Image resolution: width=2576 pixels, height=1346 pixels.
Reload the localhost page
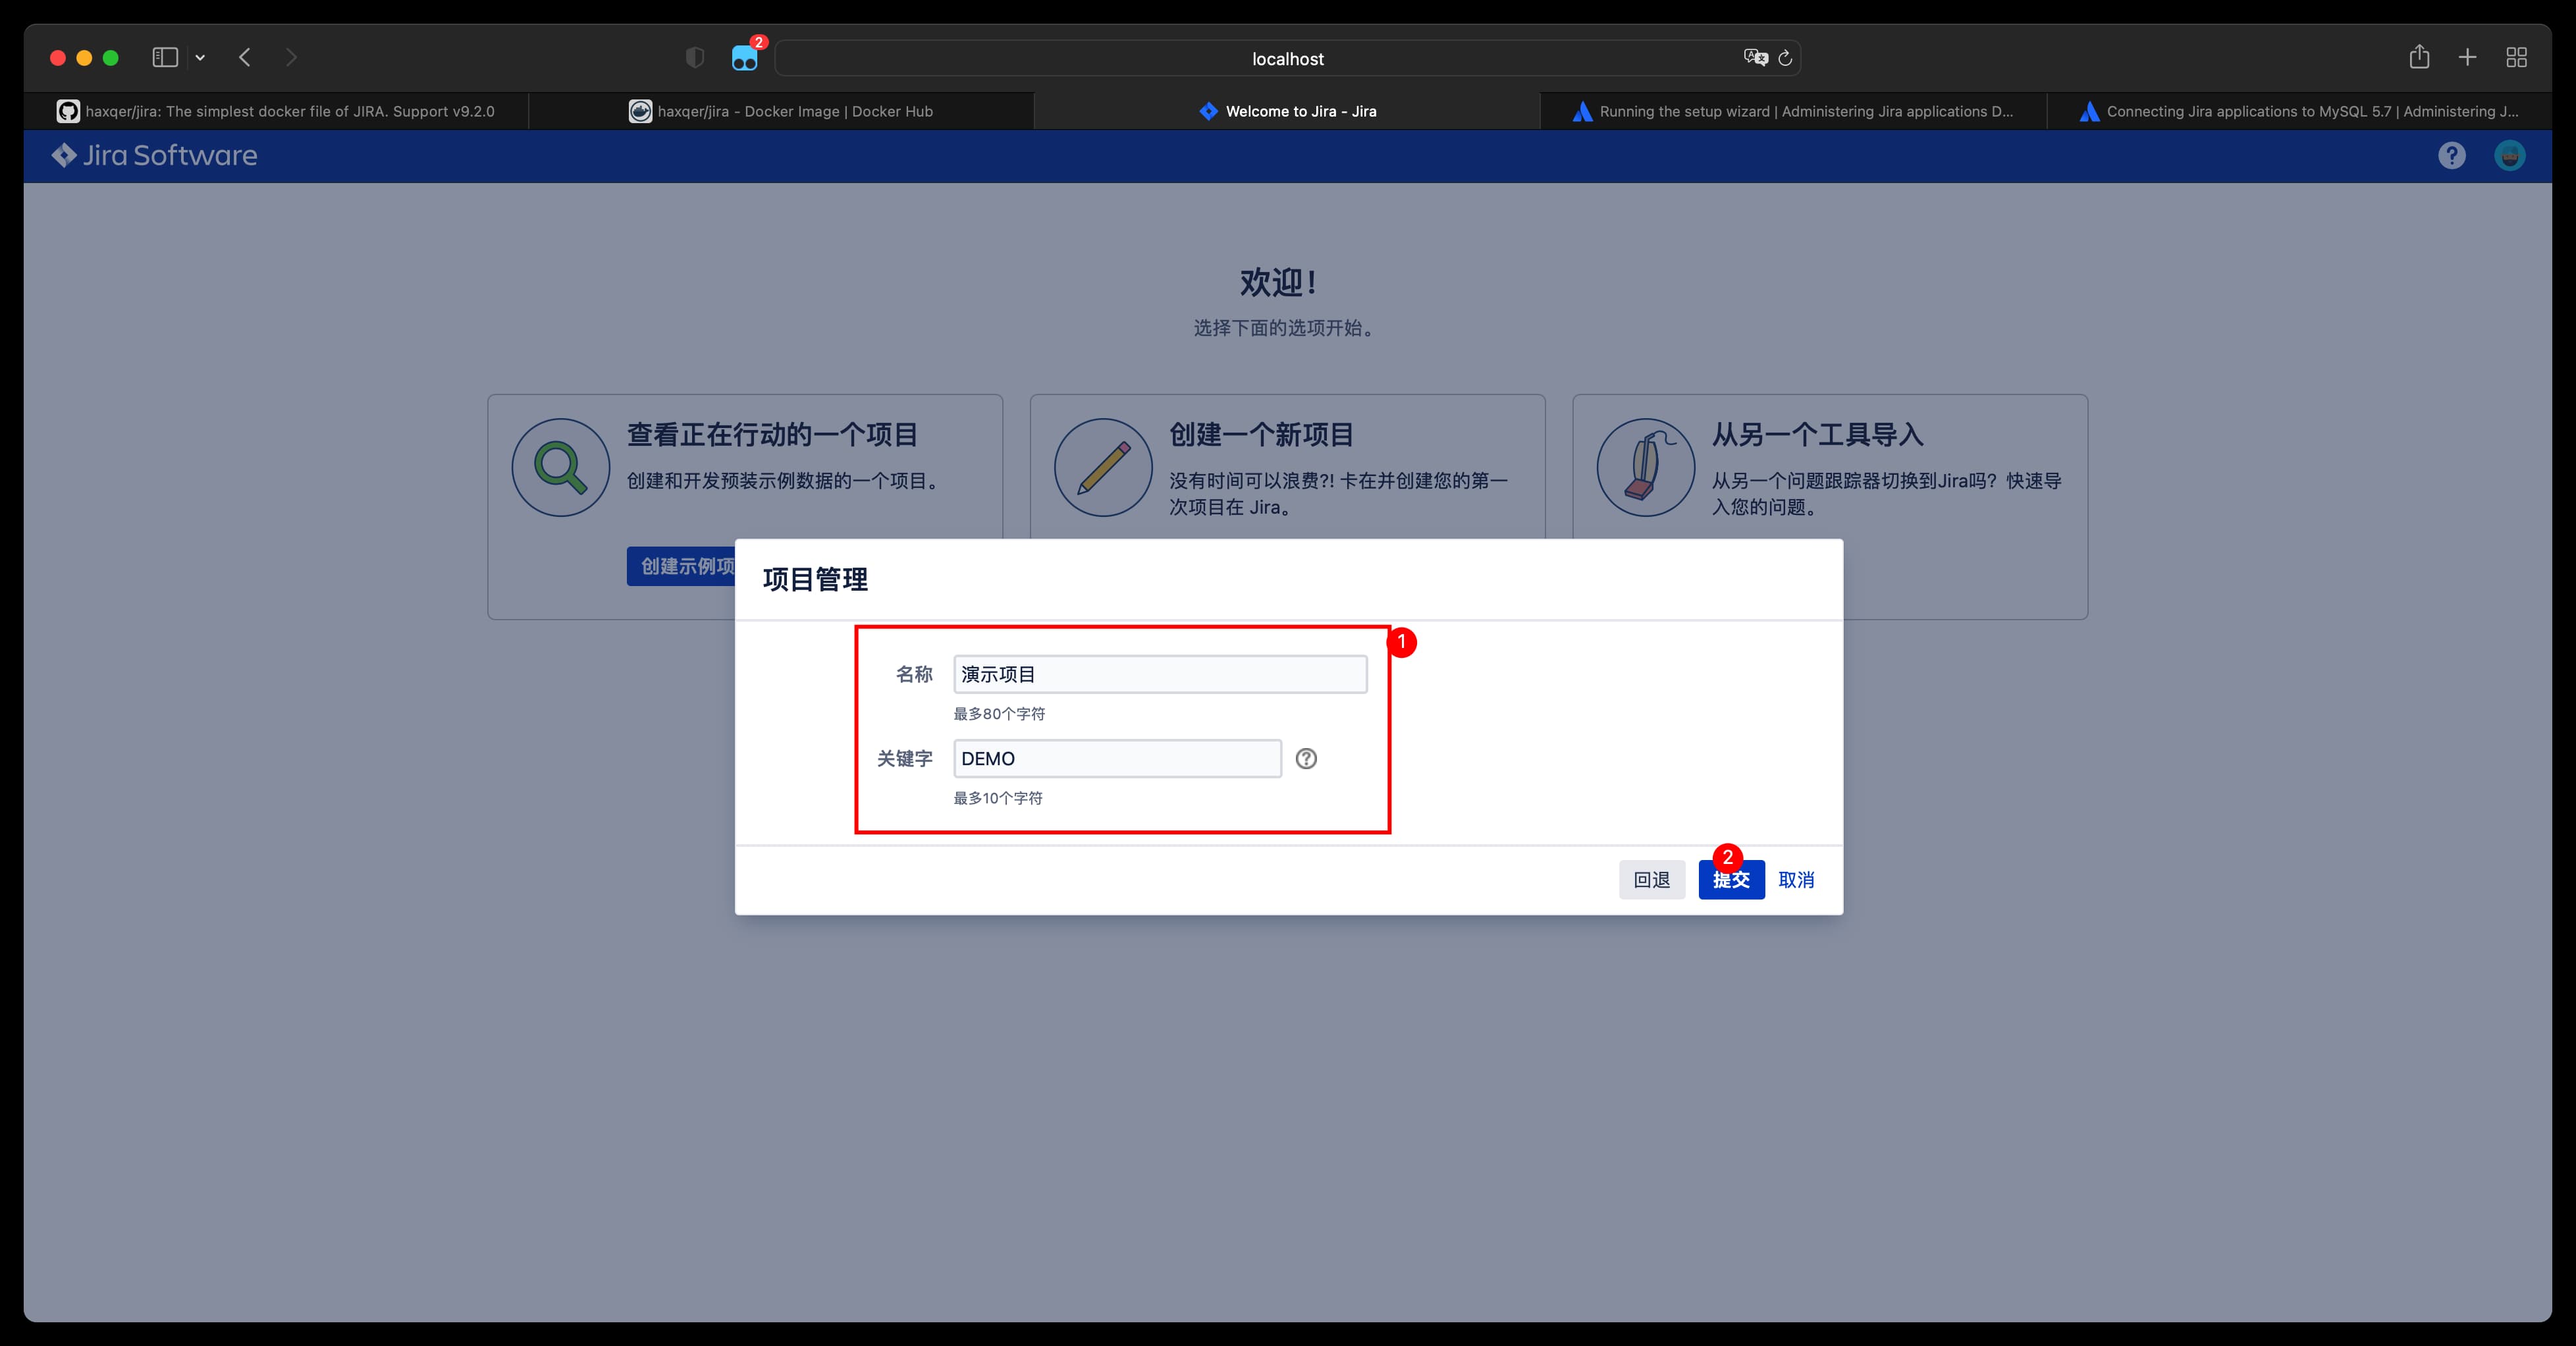click(1785, 58)
